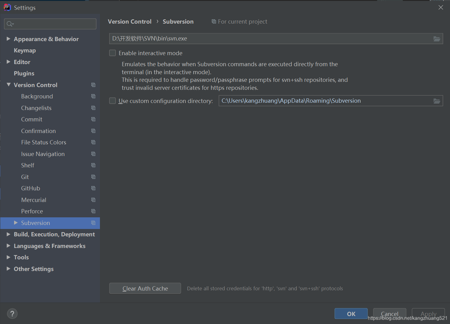Screen dimensions: 450x324
Task: Click the search magnifier icon in settings
Action: pyautogui.click(x=10, y=24)
